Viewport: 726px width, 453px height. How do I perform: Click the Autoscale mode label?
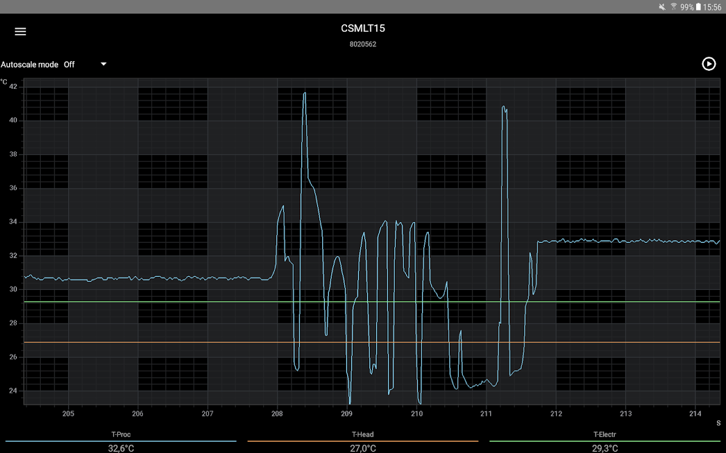pos(29,65)
